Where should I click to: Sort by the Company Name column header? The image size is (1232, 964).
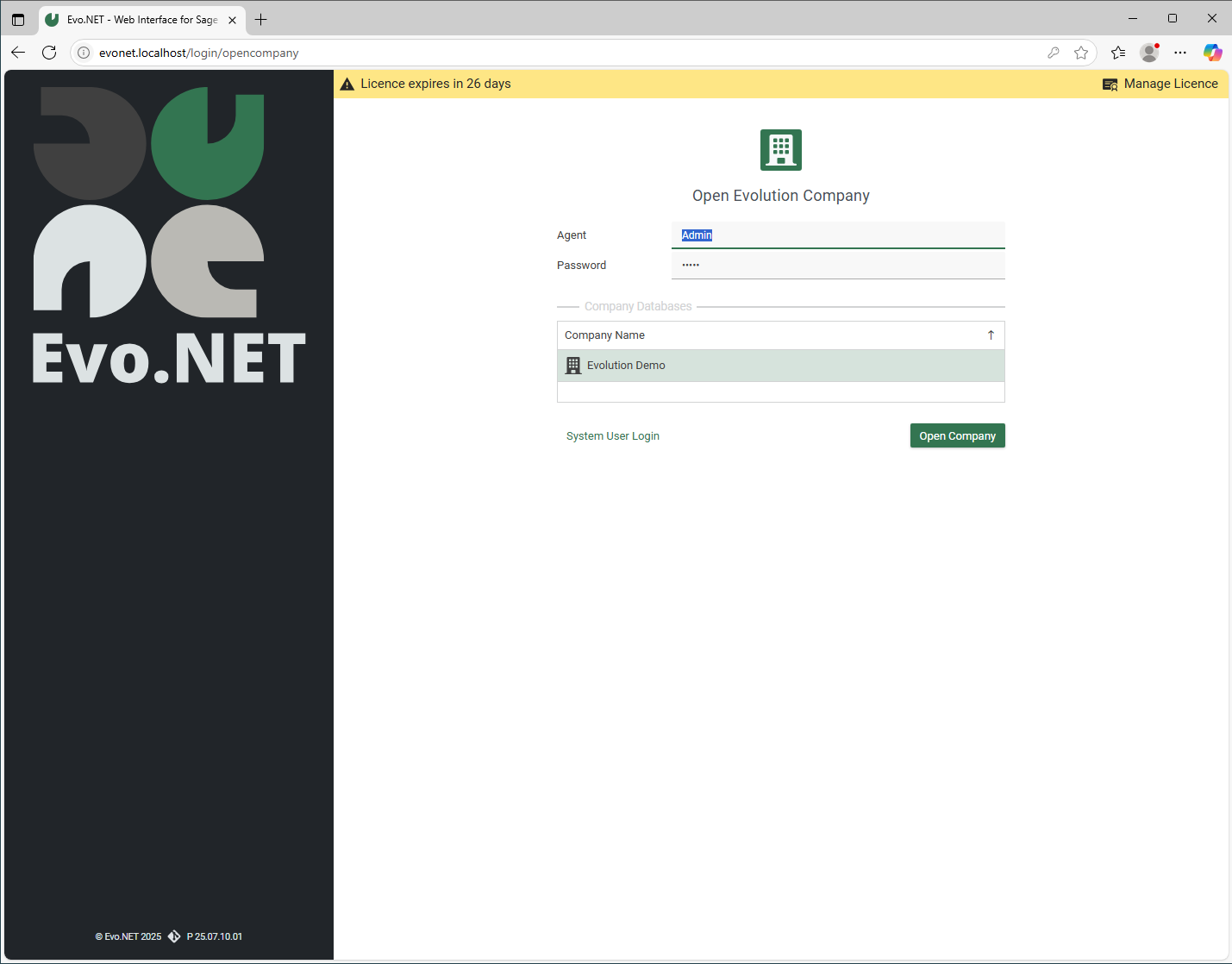coord(781,335)
